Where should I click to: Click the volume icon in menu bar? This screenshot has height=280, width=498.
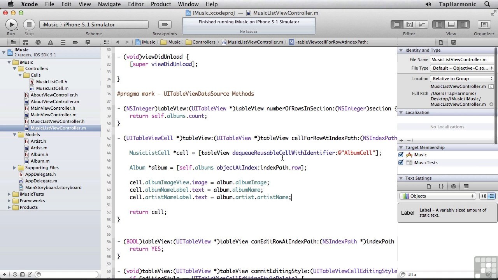tap(428, 4)
